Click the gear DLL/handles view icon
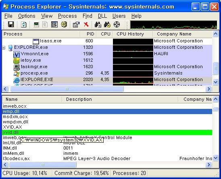Image resolution: width=221 pixels, height=179 pixels. point(64,25)
